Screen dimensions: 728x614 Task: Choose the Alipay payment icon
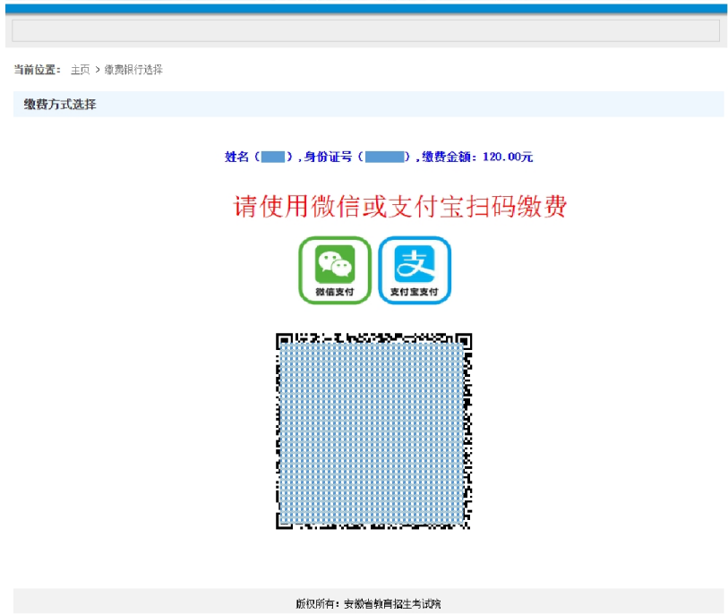[x=415, y=270]
